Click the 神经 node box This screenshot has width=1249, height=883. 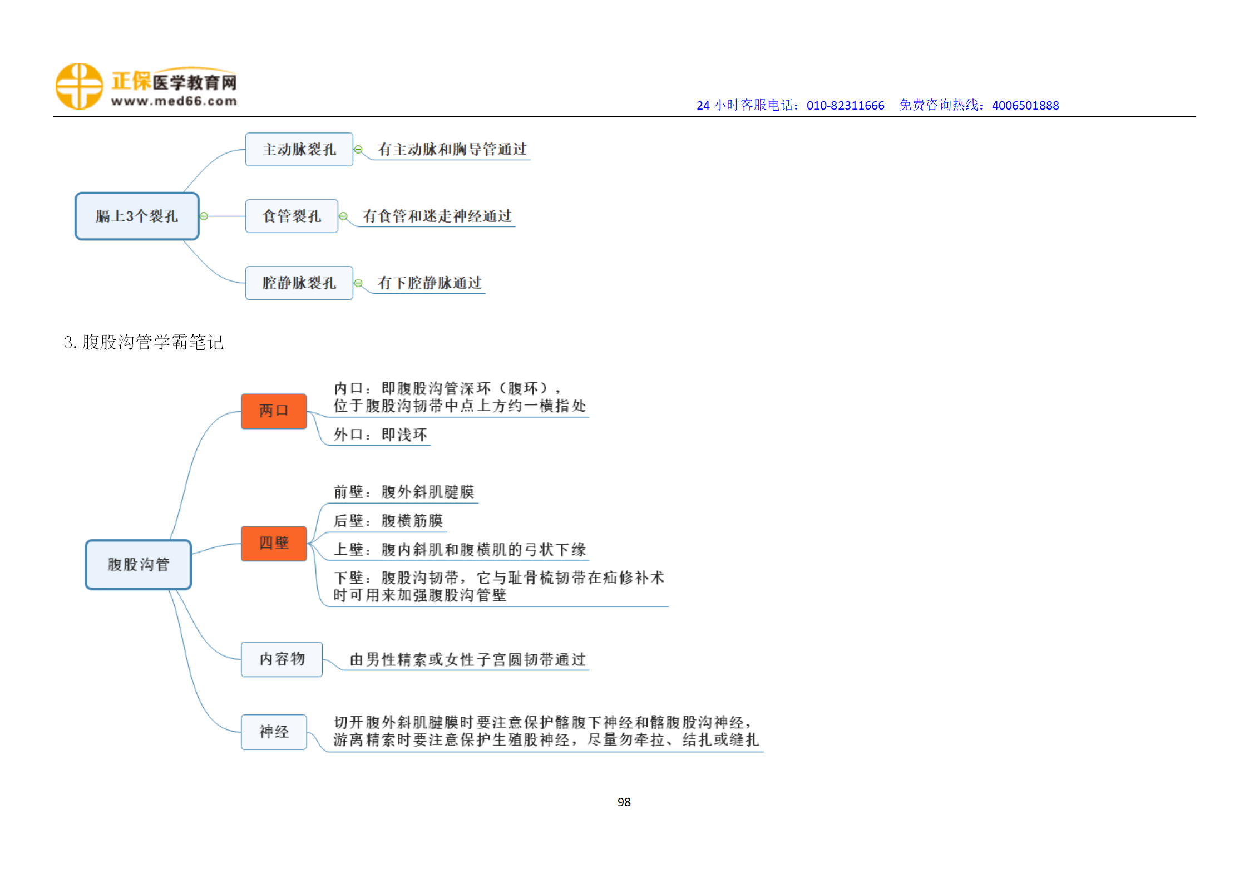274,733
